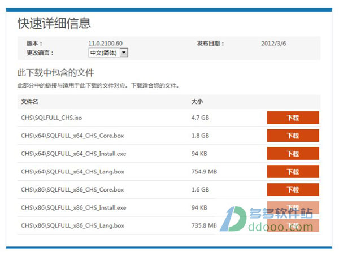Download x86 CHS_Lang.box file
Viewport: 339px width, 256px height.
pyautogui.click(x=293, y=225)
